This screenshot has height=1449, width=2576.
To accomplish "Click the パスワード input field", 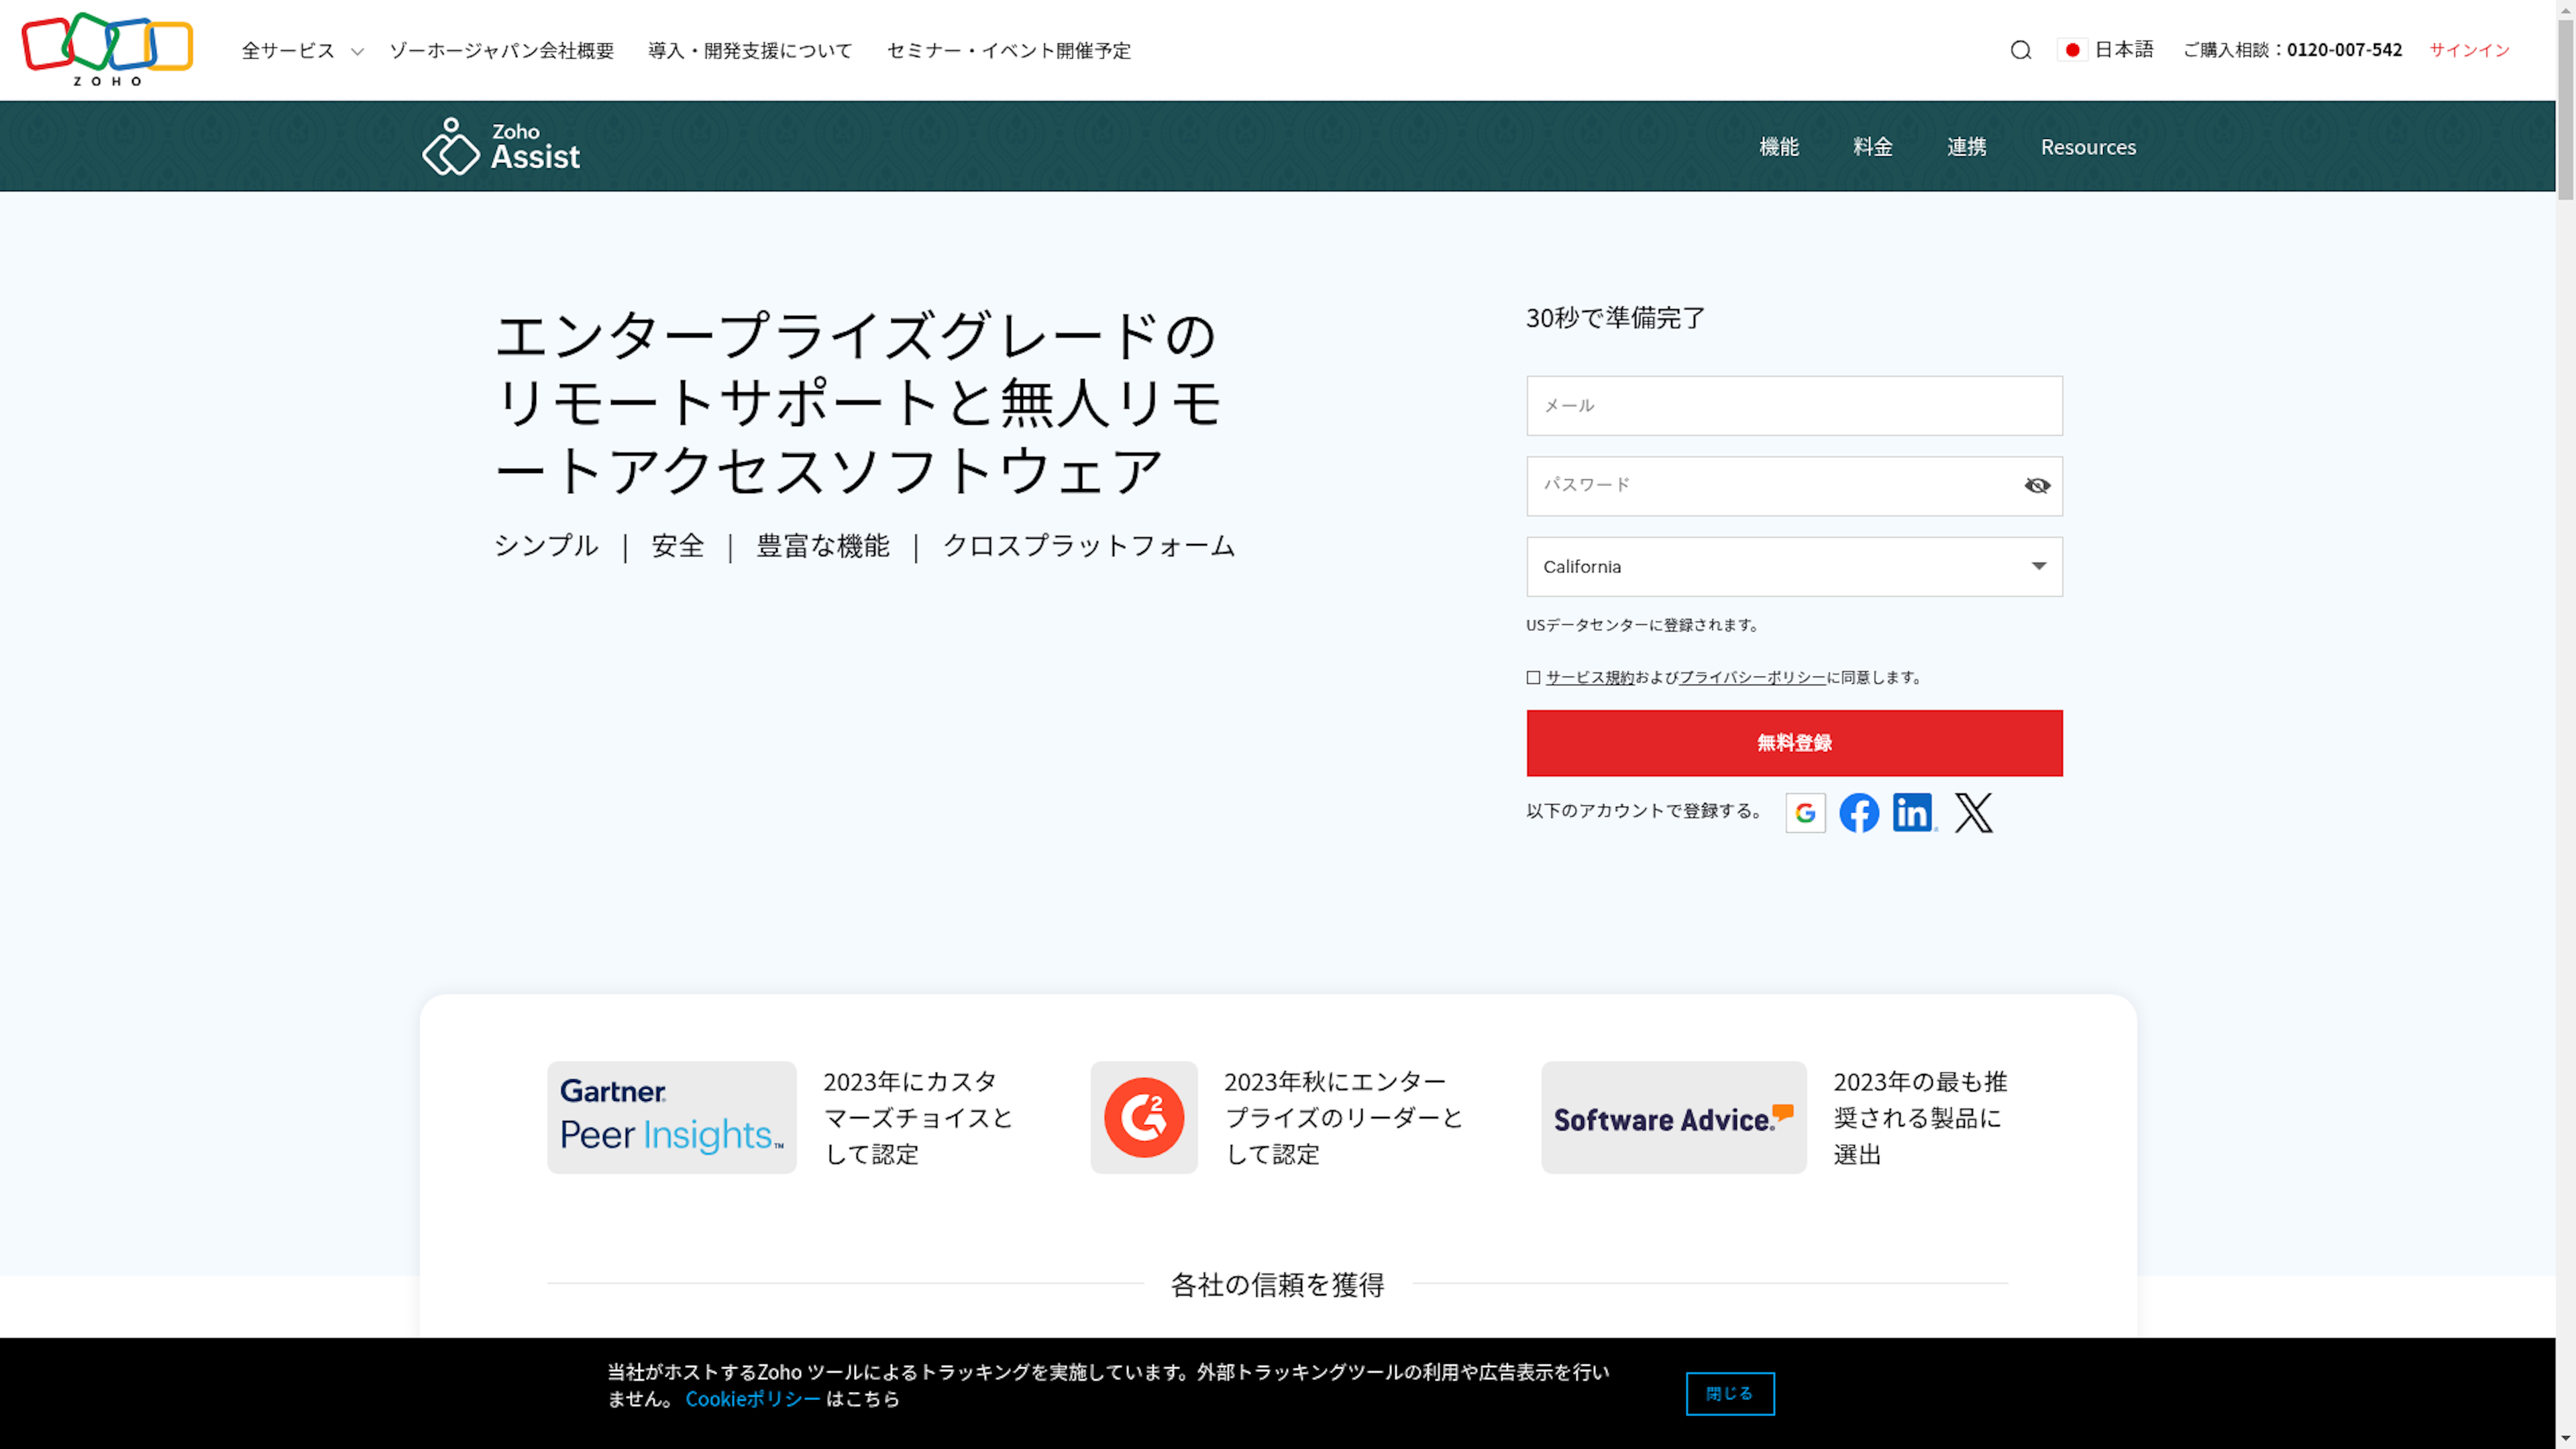I will coord(1794,486).
